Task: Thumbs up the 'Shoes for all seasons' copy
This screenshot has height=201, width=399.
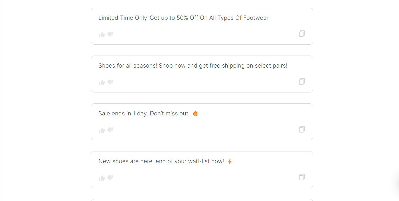Action: coord(102,82)
